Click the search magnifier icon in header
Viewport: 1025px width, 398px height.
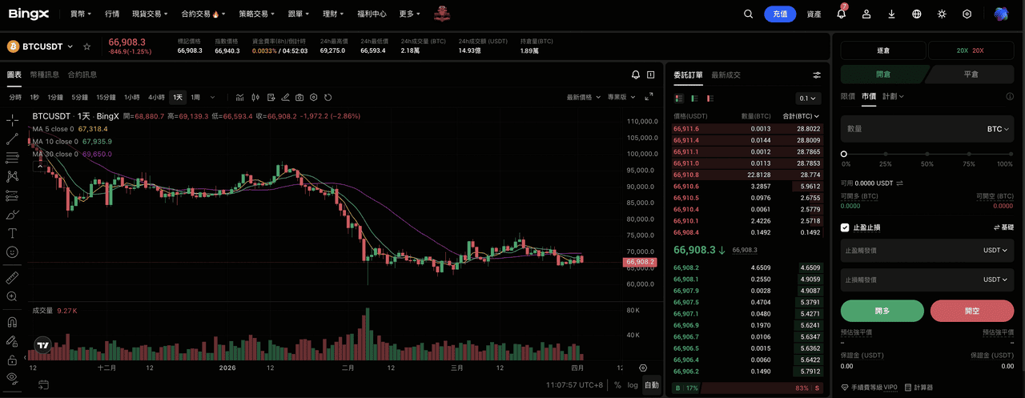coord(748,14)
